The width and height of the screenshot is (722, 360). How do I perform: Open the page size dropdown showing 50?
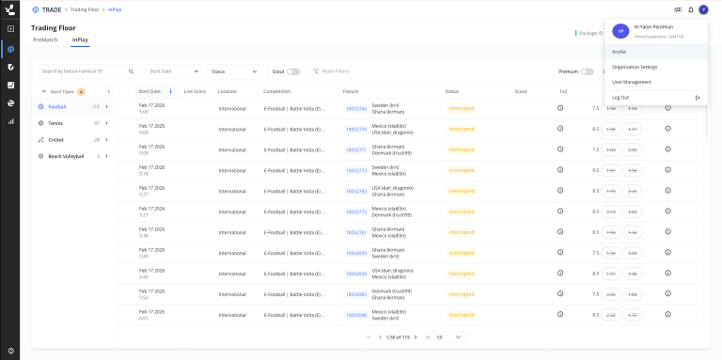click(449, 337)
